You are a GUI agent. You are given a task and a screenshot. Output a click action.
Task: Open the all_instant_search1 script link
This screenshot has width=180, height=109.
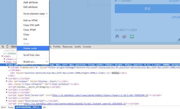(75, 104)
